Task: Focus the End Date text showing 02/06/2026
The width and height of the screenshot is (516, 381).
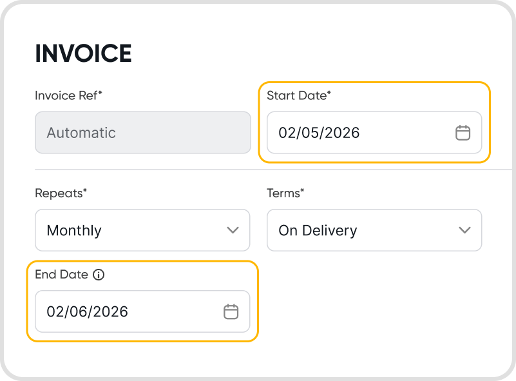Action: (87, 312)
